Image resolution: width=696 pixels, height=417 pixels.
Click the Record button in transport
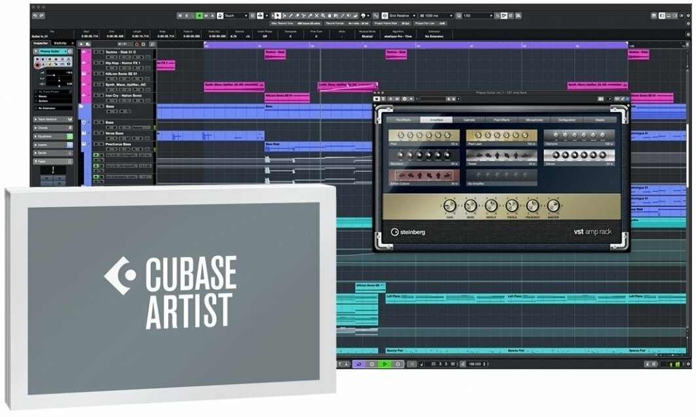pyautogui.click(x=398, y=364)
